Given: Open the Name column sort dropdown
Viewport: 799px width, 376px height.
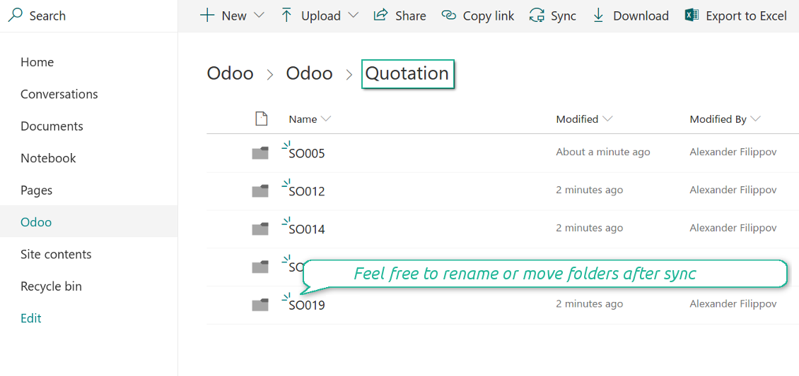Looking at the screenshot, I should tap(326, 119).
